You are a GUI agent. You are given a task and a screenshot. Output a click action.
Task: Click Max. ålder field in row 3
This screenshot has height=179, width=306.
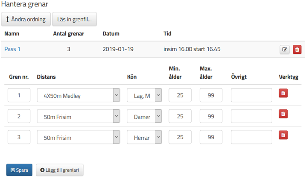point(211,137)
